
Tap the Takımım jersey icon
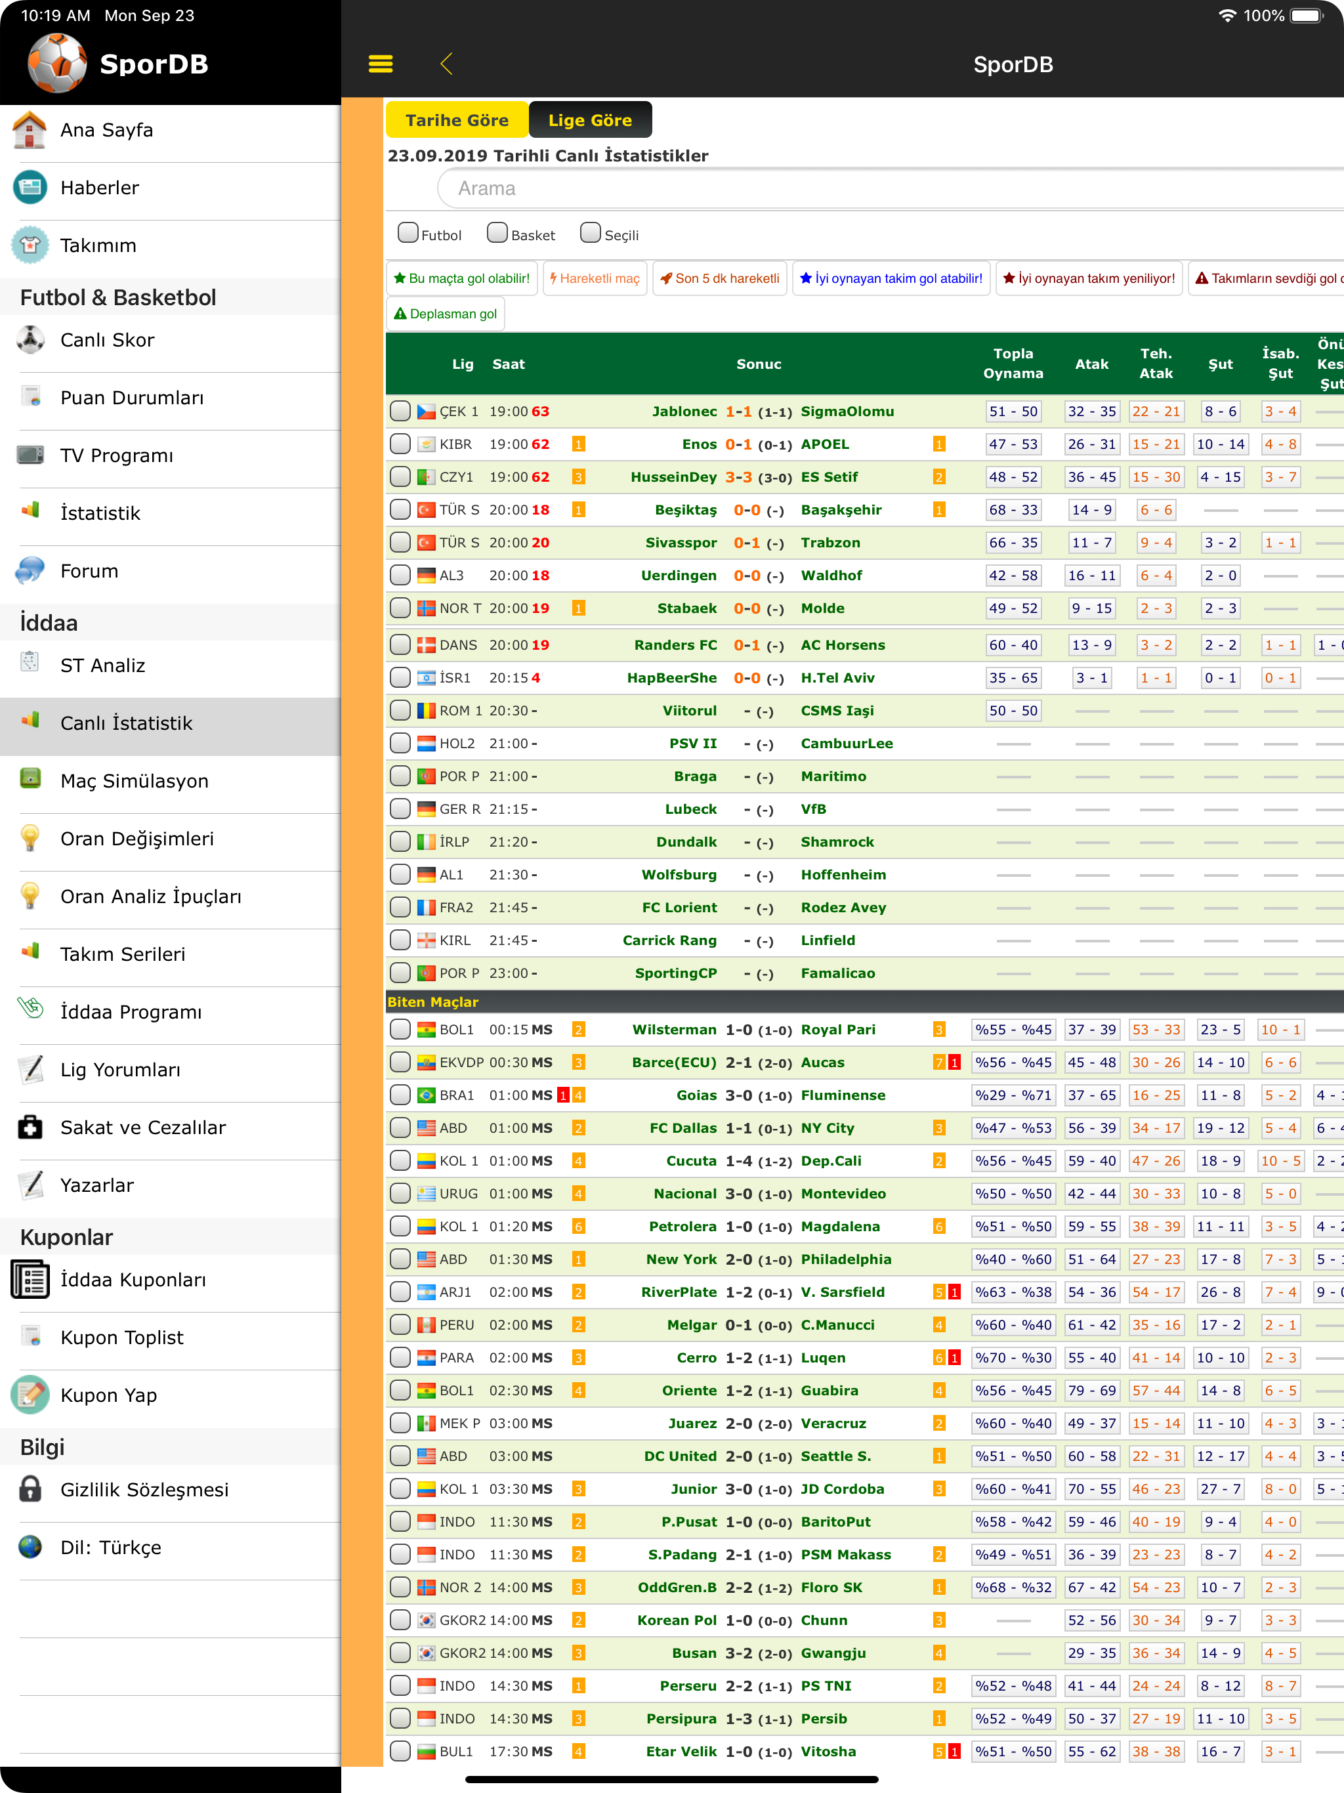pyautogui.click(x=30, y=245)
